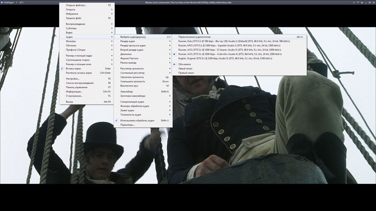Expand the 'Открыть' submenu
376x211 pixels.
(87, 9)
